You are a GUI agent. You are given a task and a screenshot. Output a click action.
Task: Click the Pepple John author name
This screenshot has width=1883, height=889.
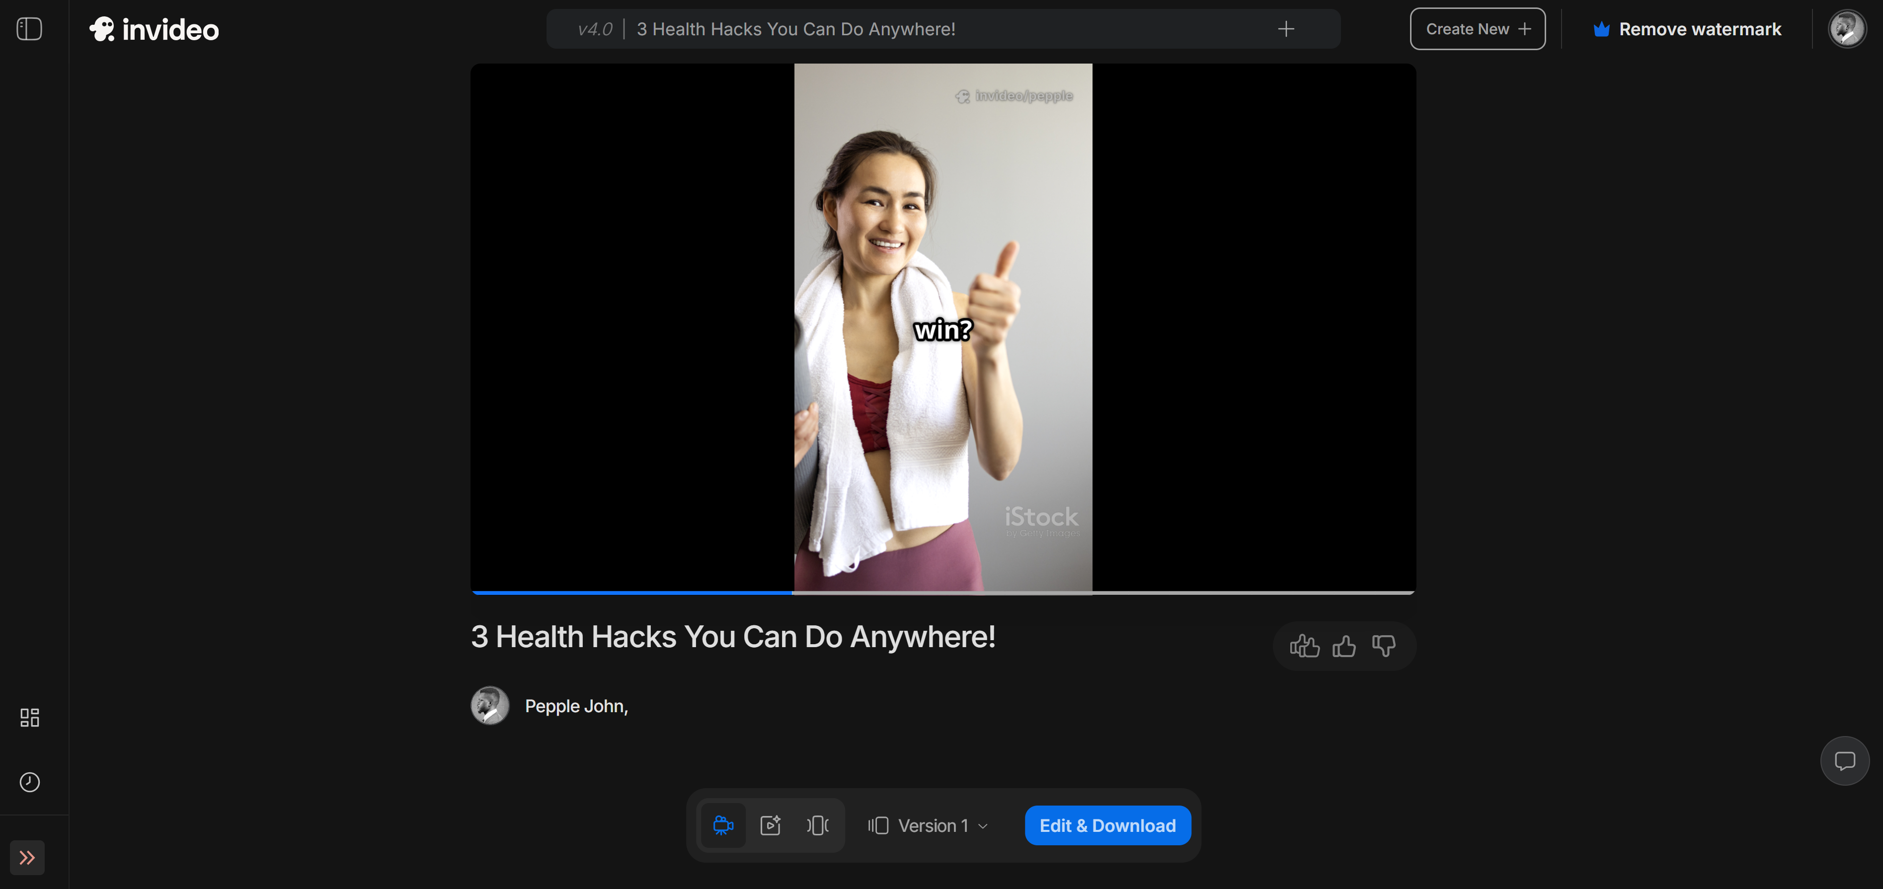click(x=576, y=706)
